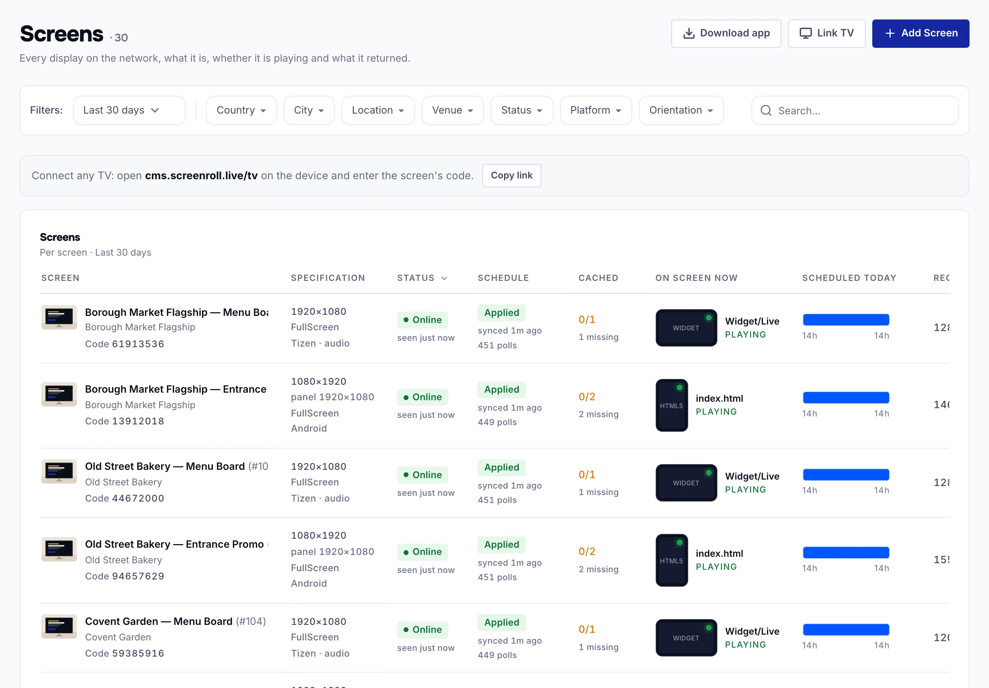Sort the table by Status column
The image size is (989, 688).
pyautogui.click(x=422, y=278)
